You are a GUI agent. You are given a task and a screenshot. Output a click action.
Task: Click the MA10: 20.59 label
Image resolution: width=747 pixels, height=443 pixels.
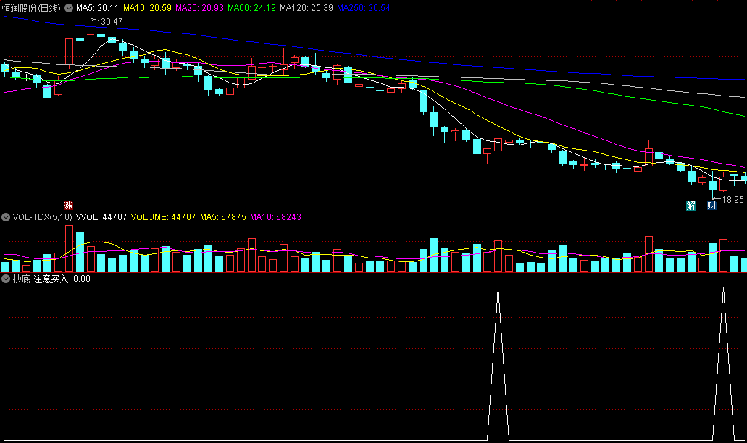147,8
